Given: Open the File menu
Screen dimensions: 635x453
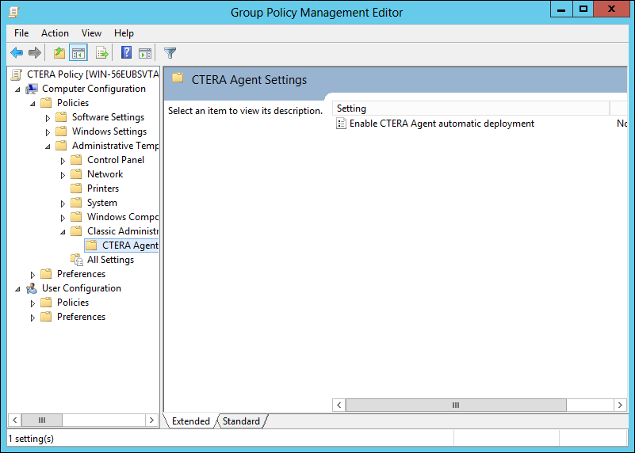Looking at the screenshot, I should [x=21, y=33].
